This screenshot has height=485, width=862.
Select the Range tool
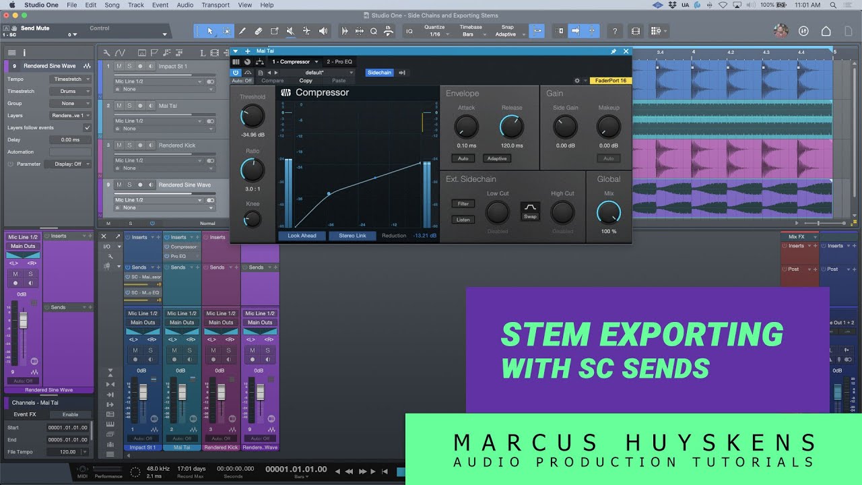point(226,31)
